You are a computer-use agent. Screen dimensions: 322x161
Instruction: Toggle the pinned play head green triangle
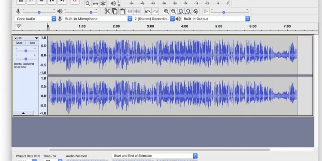(x=19, y=26)
